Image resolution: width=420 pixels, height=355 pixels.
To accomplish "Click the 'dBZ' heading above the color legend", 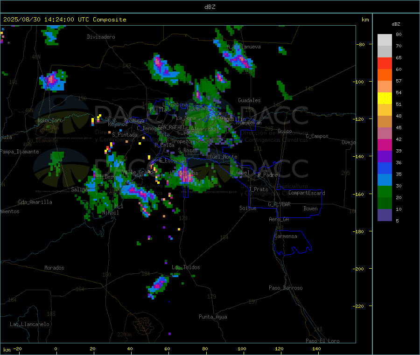I will click(x=396, y=24).
